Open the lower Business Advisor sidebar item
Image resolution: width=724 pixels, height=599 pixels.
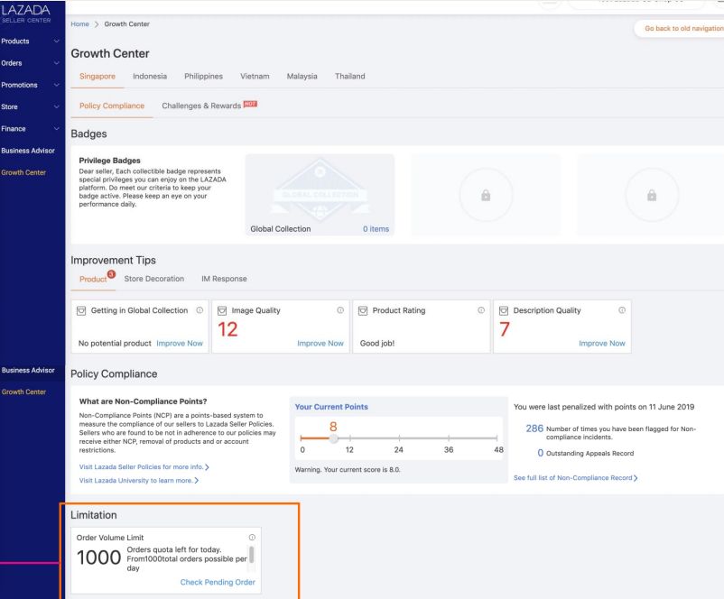[x=28, y=370]
